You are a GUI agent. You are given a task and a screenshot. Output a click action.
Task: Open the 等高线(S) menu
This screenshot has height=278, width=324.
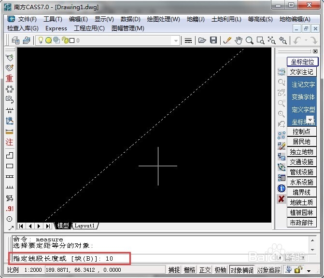(x=260, y=19)
